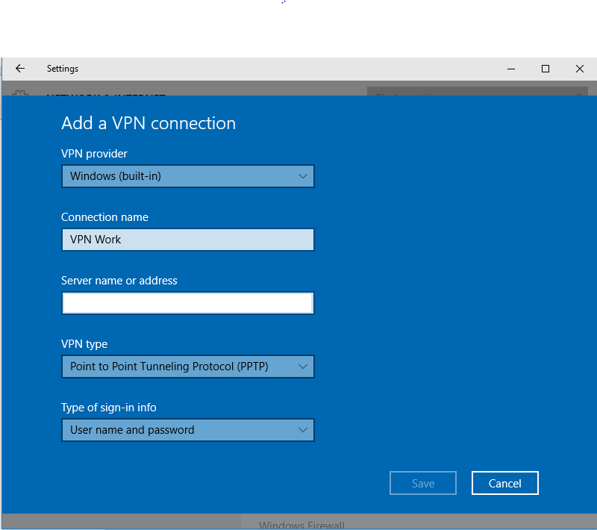Open the User name and password dropdown

[x=188, y=430]
